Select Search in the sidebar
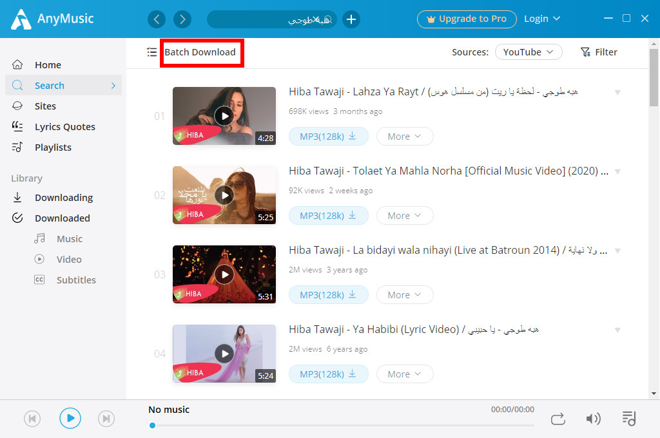Image resolution: width=660 pixels, height=438 pixels. 64,86
